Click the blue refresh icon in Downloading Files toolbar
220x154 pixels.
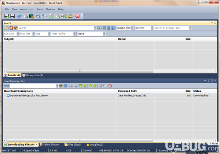pyautogui.click(x=65, y=86)
